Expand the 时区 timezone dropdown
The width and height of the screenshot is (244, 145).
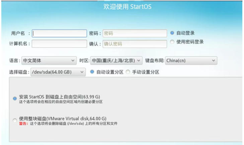[116, 61]
